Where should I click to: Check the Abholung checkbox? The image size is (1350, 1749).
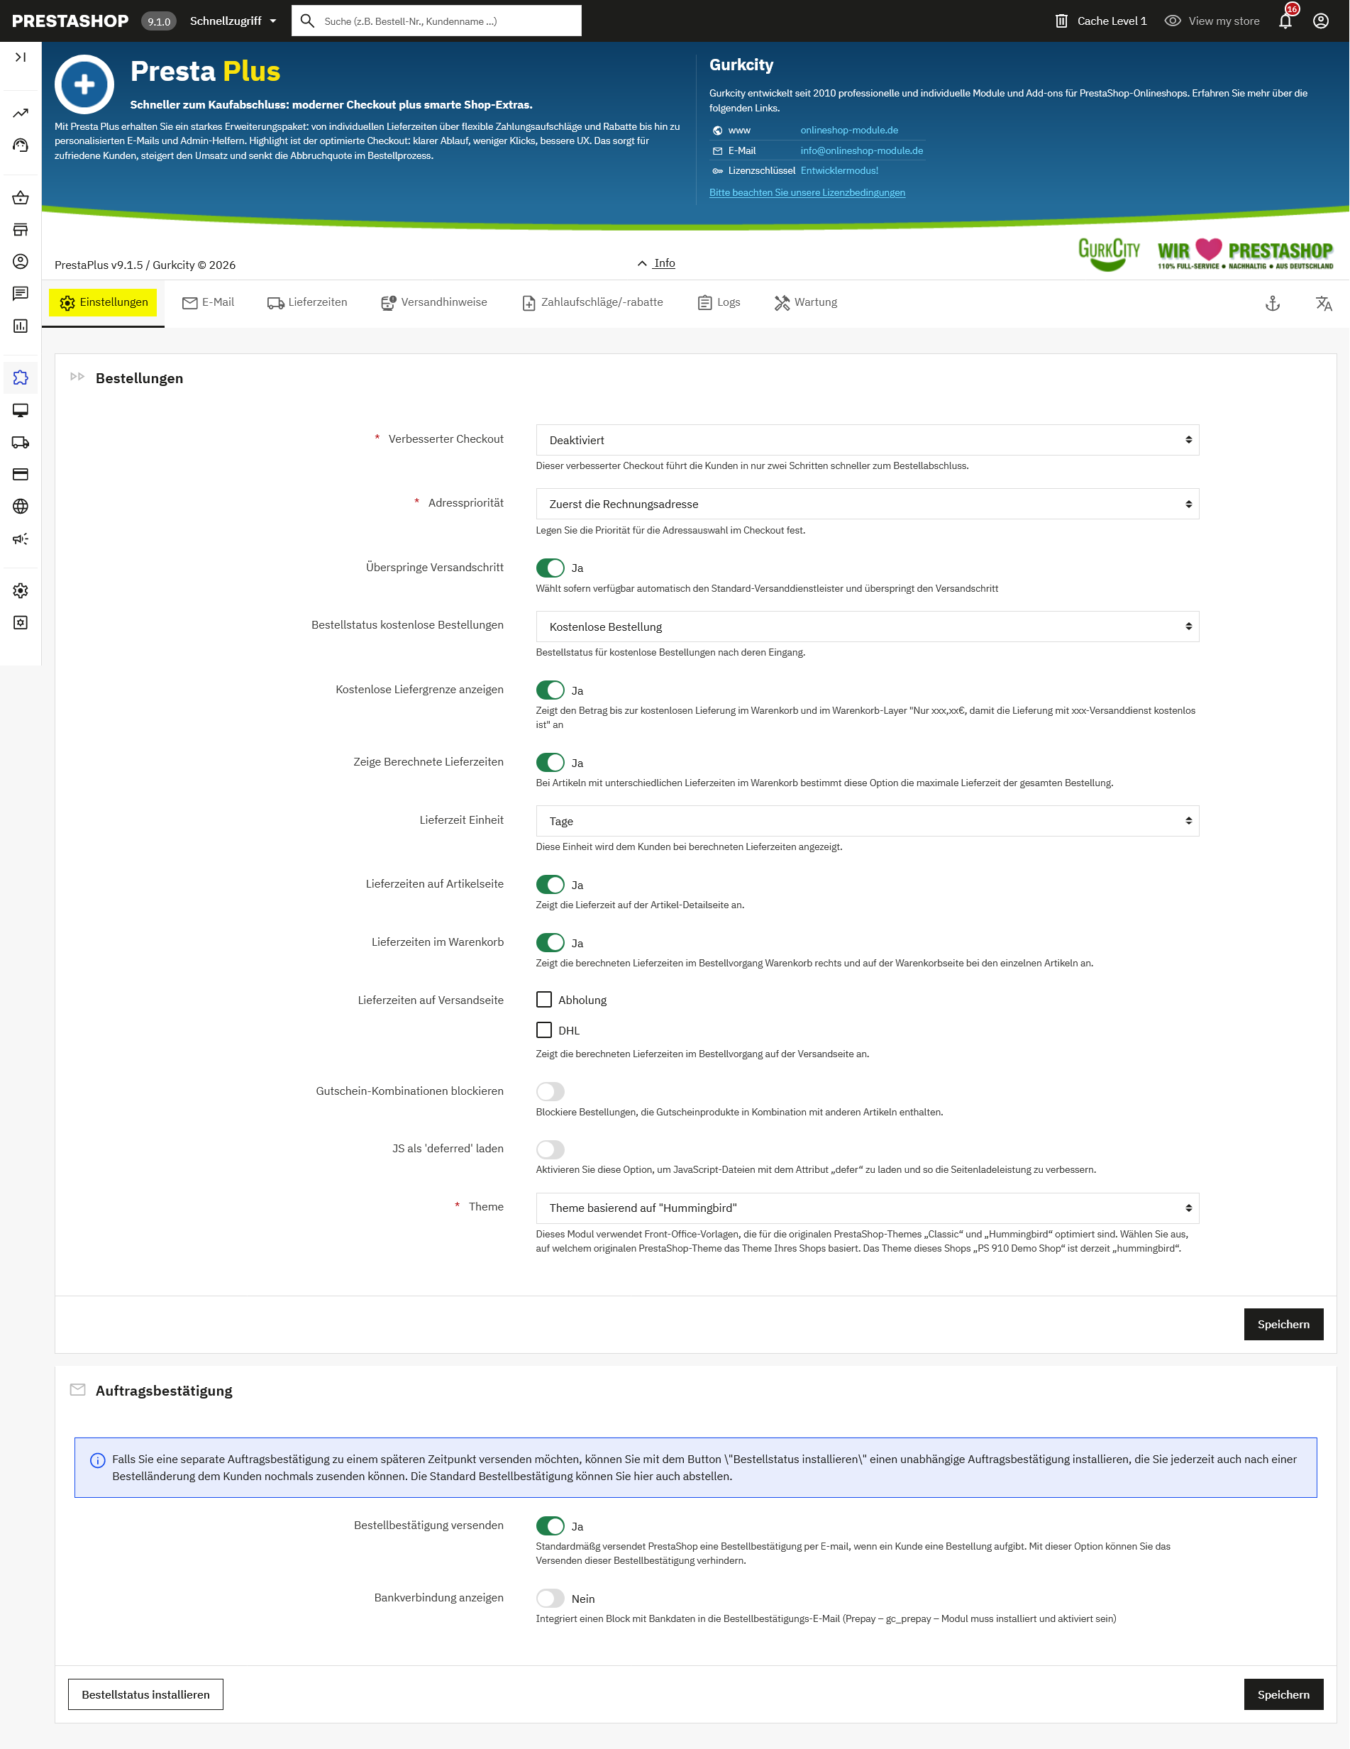pyautogui.click(x=545, y=1000)
